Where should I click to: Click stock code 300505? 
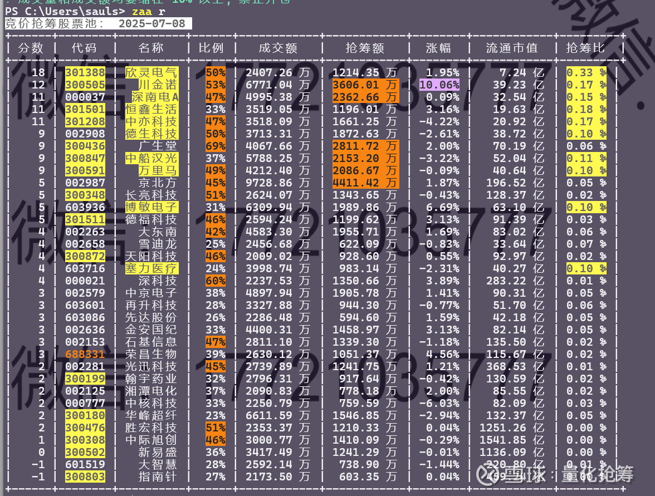[x=85, y=85]
